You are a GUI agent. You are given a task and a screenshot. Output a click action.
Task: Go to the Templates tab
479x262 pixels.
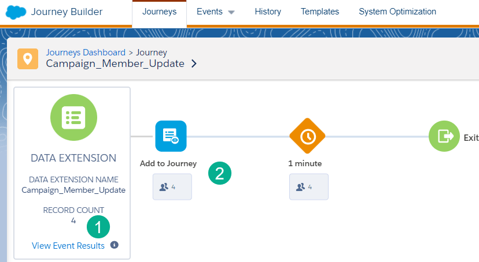tap(320, 12)
